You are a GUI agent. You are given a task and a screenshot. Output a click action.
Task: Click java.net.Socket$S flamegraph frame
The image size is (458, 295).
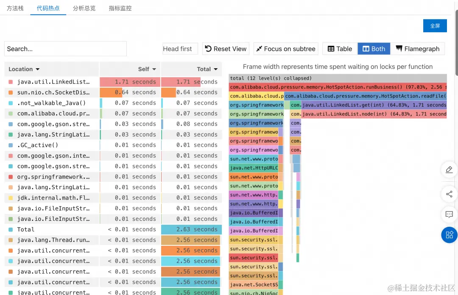click(x=254, y=285)
